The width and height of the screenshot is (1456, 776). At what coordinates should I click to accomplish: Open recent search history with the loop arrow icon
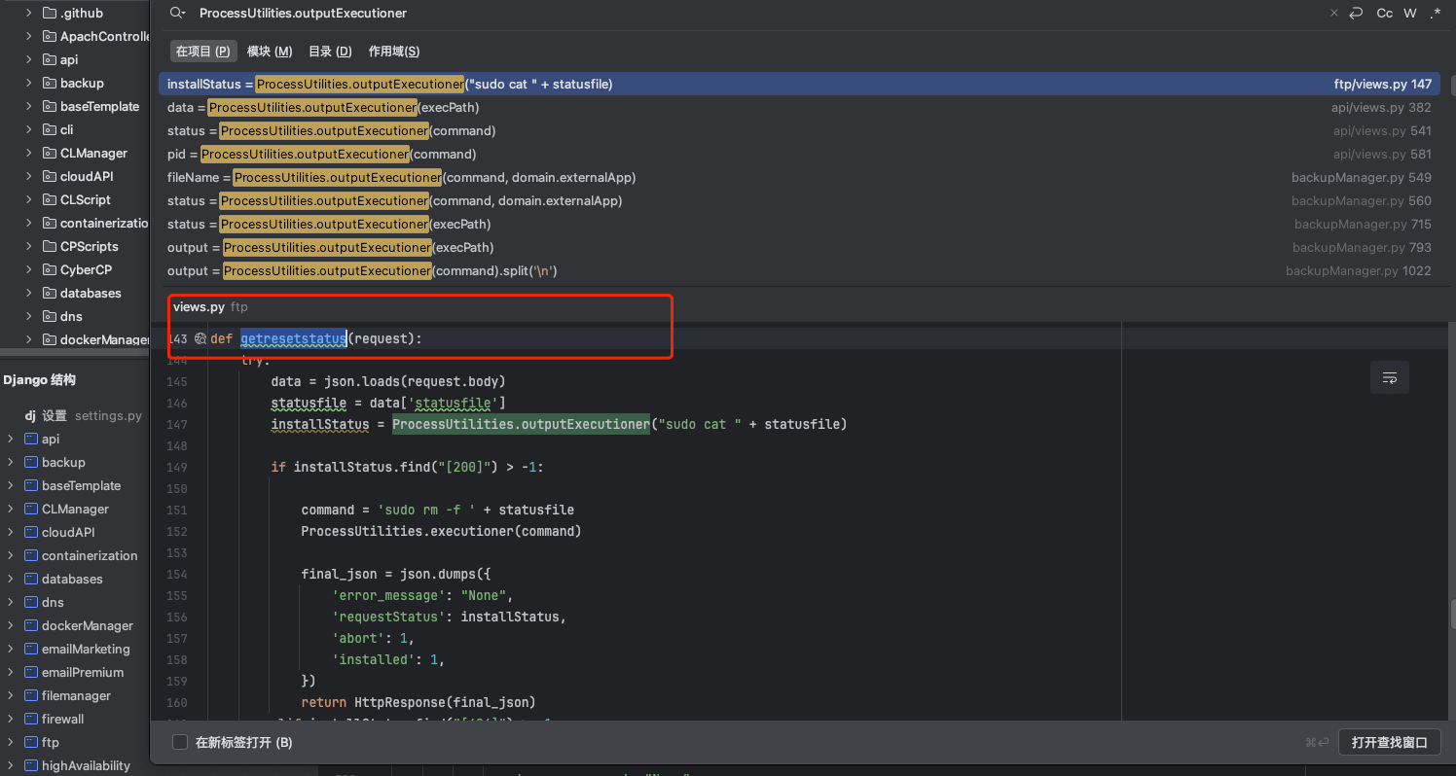pos(1356,13)
